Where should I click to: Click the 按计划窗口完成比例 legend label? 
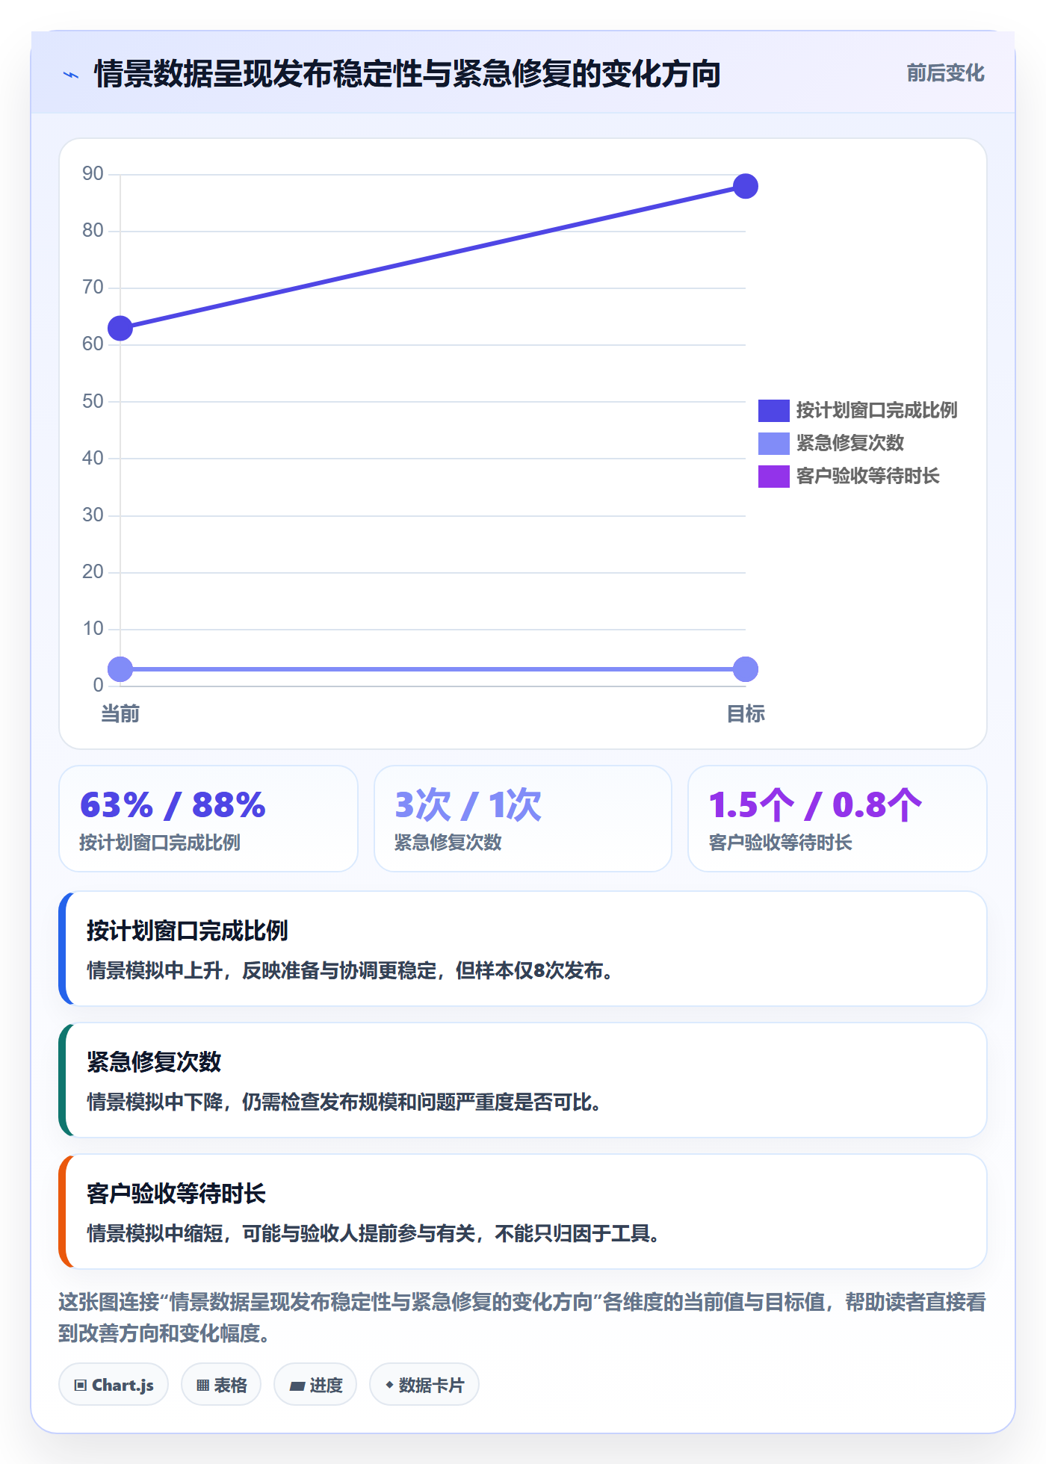coord(876,410)
